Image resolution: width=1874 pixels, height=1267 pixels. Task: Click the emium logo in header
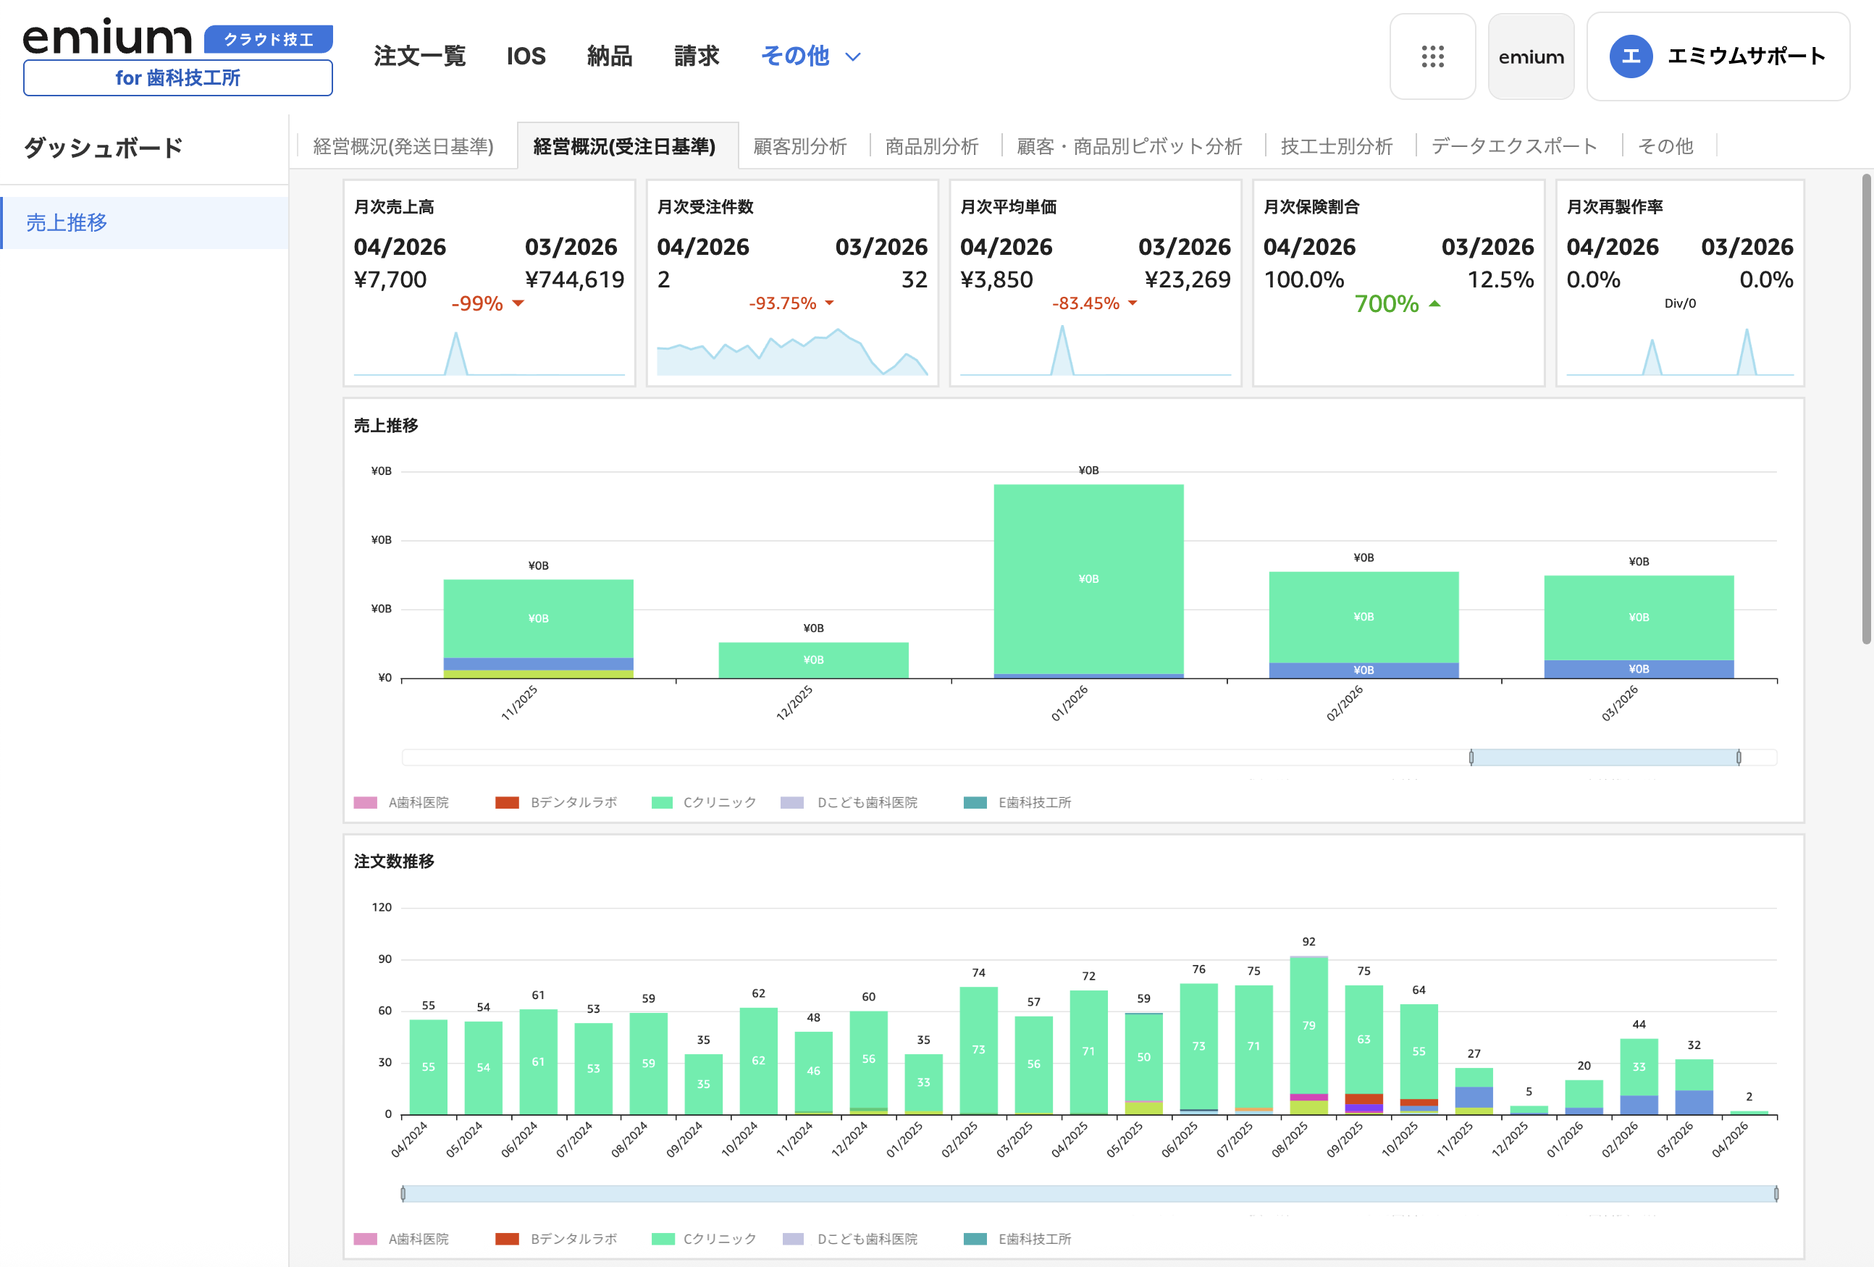[x=107, y=38]
